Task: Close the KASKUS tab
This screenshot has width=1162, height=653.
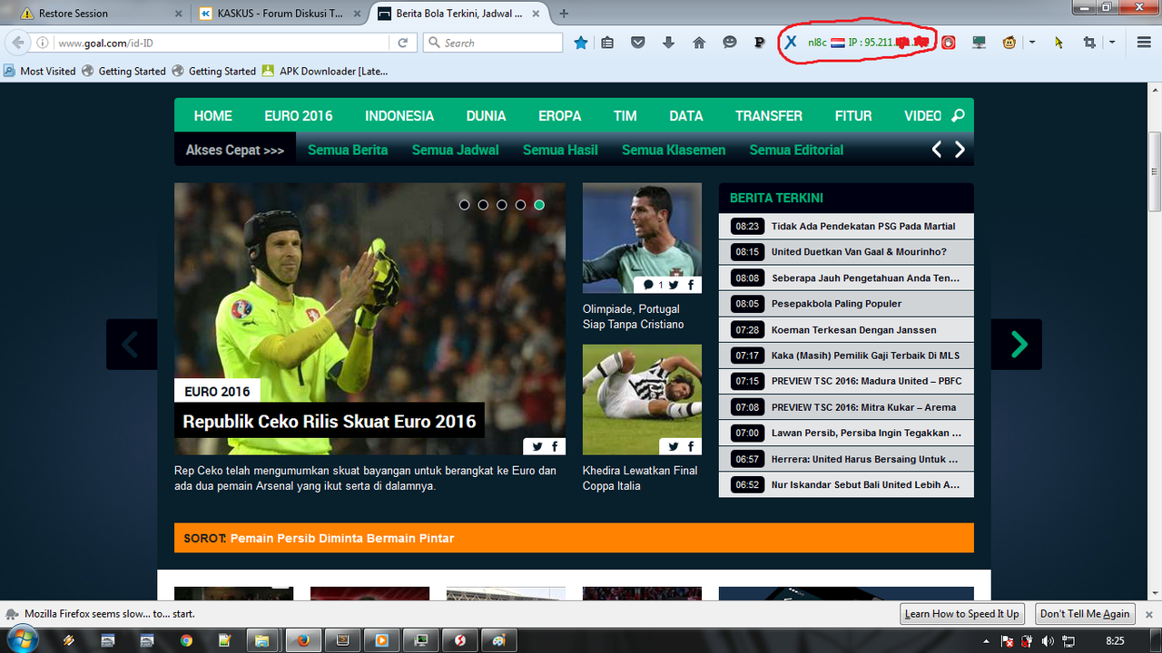Action: tap(358, 14)
